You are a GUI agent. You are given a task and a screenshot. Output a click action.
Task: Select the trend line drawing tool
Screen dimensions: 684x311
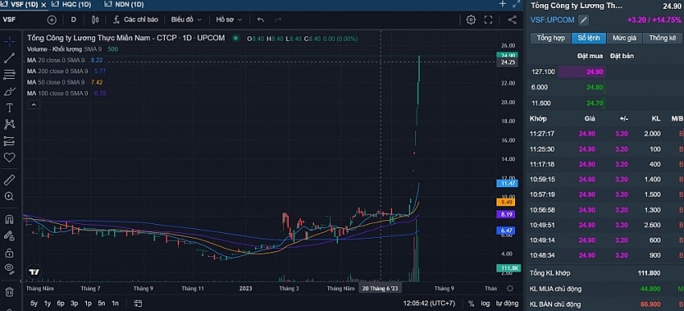[x=9, y=58]
